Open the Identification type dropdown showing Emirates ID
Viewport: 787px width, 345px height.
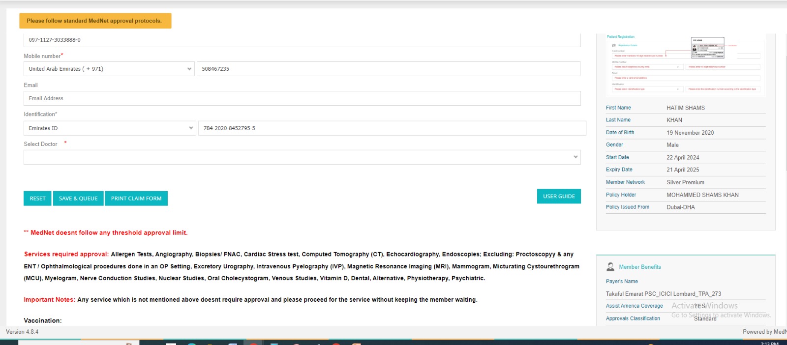(110, 128)
